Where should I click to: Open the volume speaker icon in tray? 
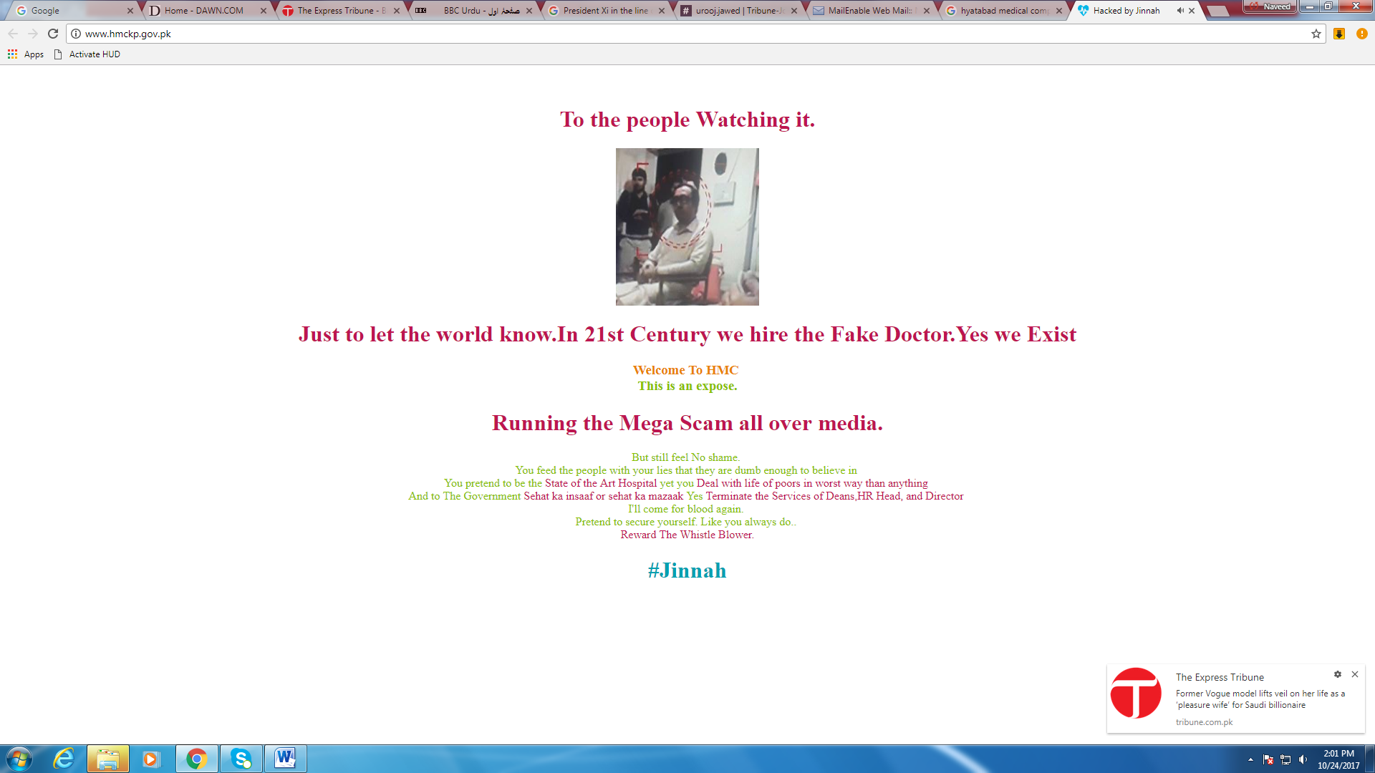[1303, 759]
